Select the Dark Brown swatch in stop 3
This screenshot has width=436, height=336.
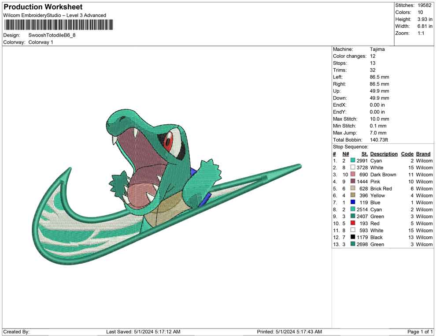353,175
